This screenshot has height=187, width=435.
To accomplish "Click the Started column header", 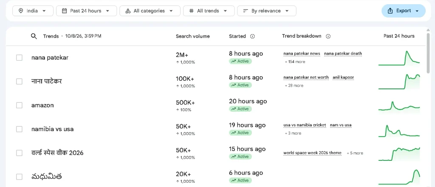I will tap(237, 36).
